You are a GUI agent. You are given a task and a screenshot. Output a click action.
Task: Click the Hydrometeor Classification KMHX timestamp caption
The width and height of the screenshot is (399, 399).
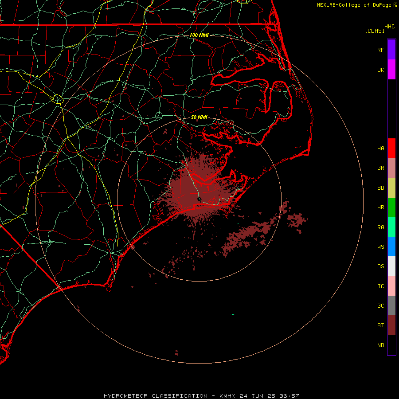pos(201,396)
